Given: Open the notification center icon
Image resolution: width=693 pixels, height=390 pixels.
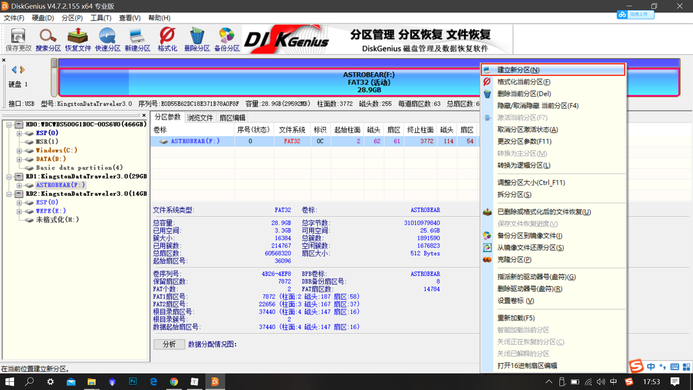Looking at the screenshot, I should coord(675,381).
